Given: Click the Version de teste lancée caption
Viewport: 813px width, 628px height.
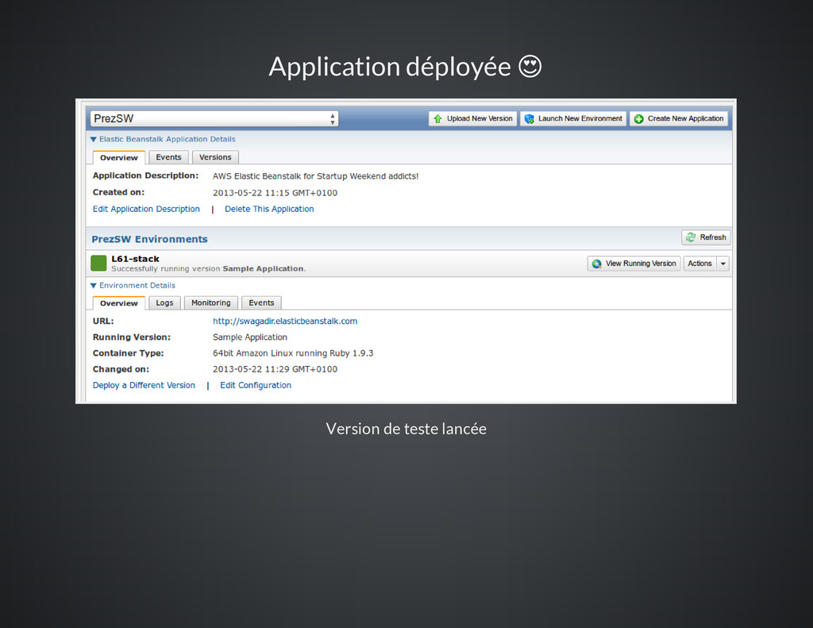Looking at the screenshot, I should tap(406, 429).
